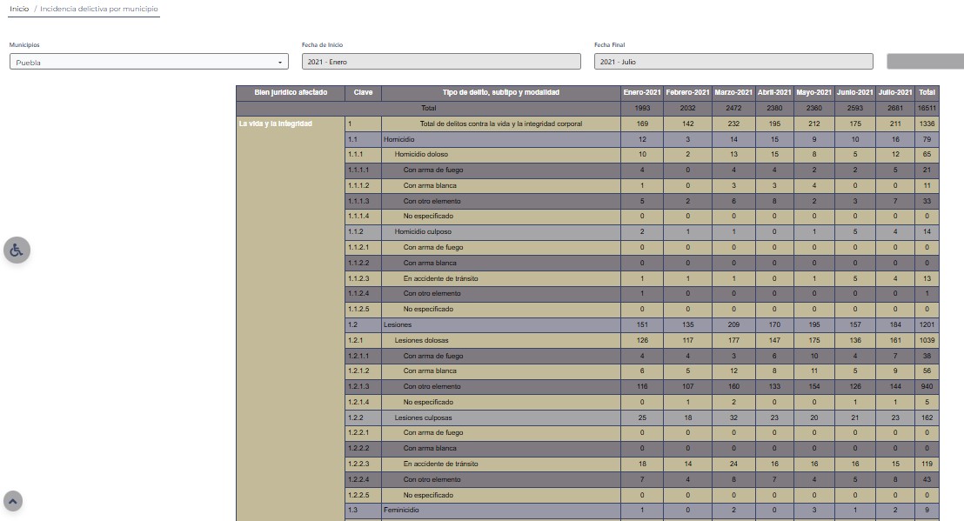Select the Homicidio culposo row
The height and width of the screenshot is (521, 964).
coord(422,232)
